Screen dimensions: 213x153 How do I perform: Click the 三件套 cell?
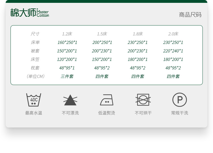(x=67, y=76)
